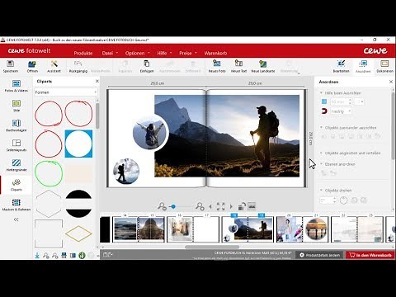The width and height of the screenshot is (396, 297).
Task: Toggle the magnet snapping icon
Action: pyautogui.click(x=324, y=111)
